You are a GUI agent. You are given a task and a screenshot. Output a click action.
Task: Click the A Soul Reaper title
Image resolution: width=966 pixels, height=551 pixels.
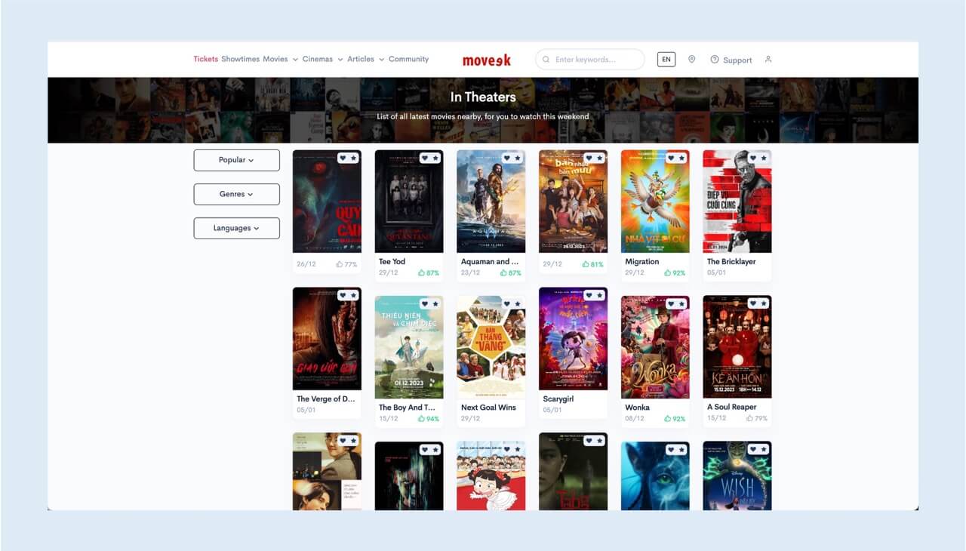732,408
